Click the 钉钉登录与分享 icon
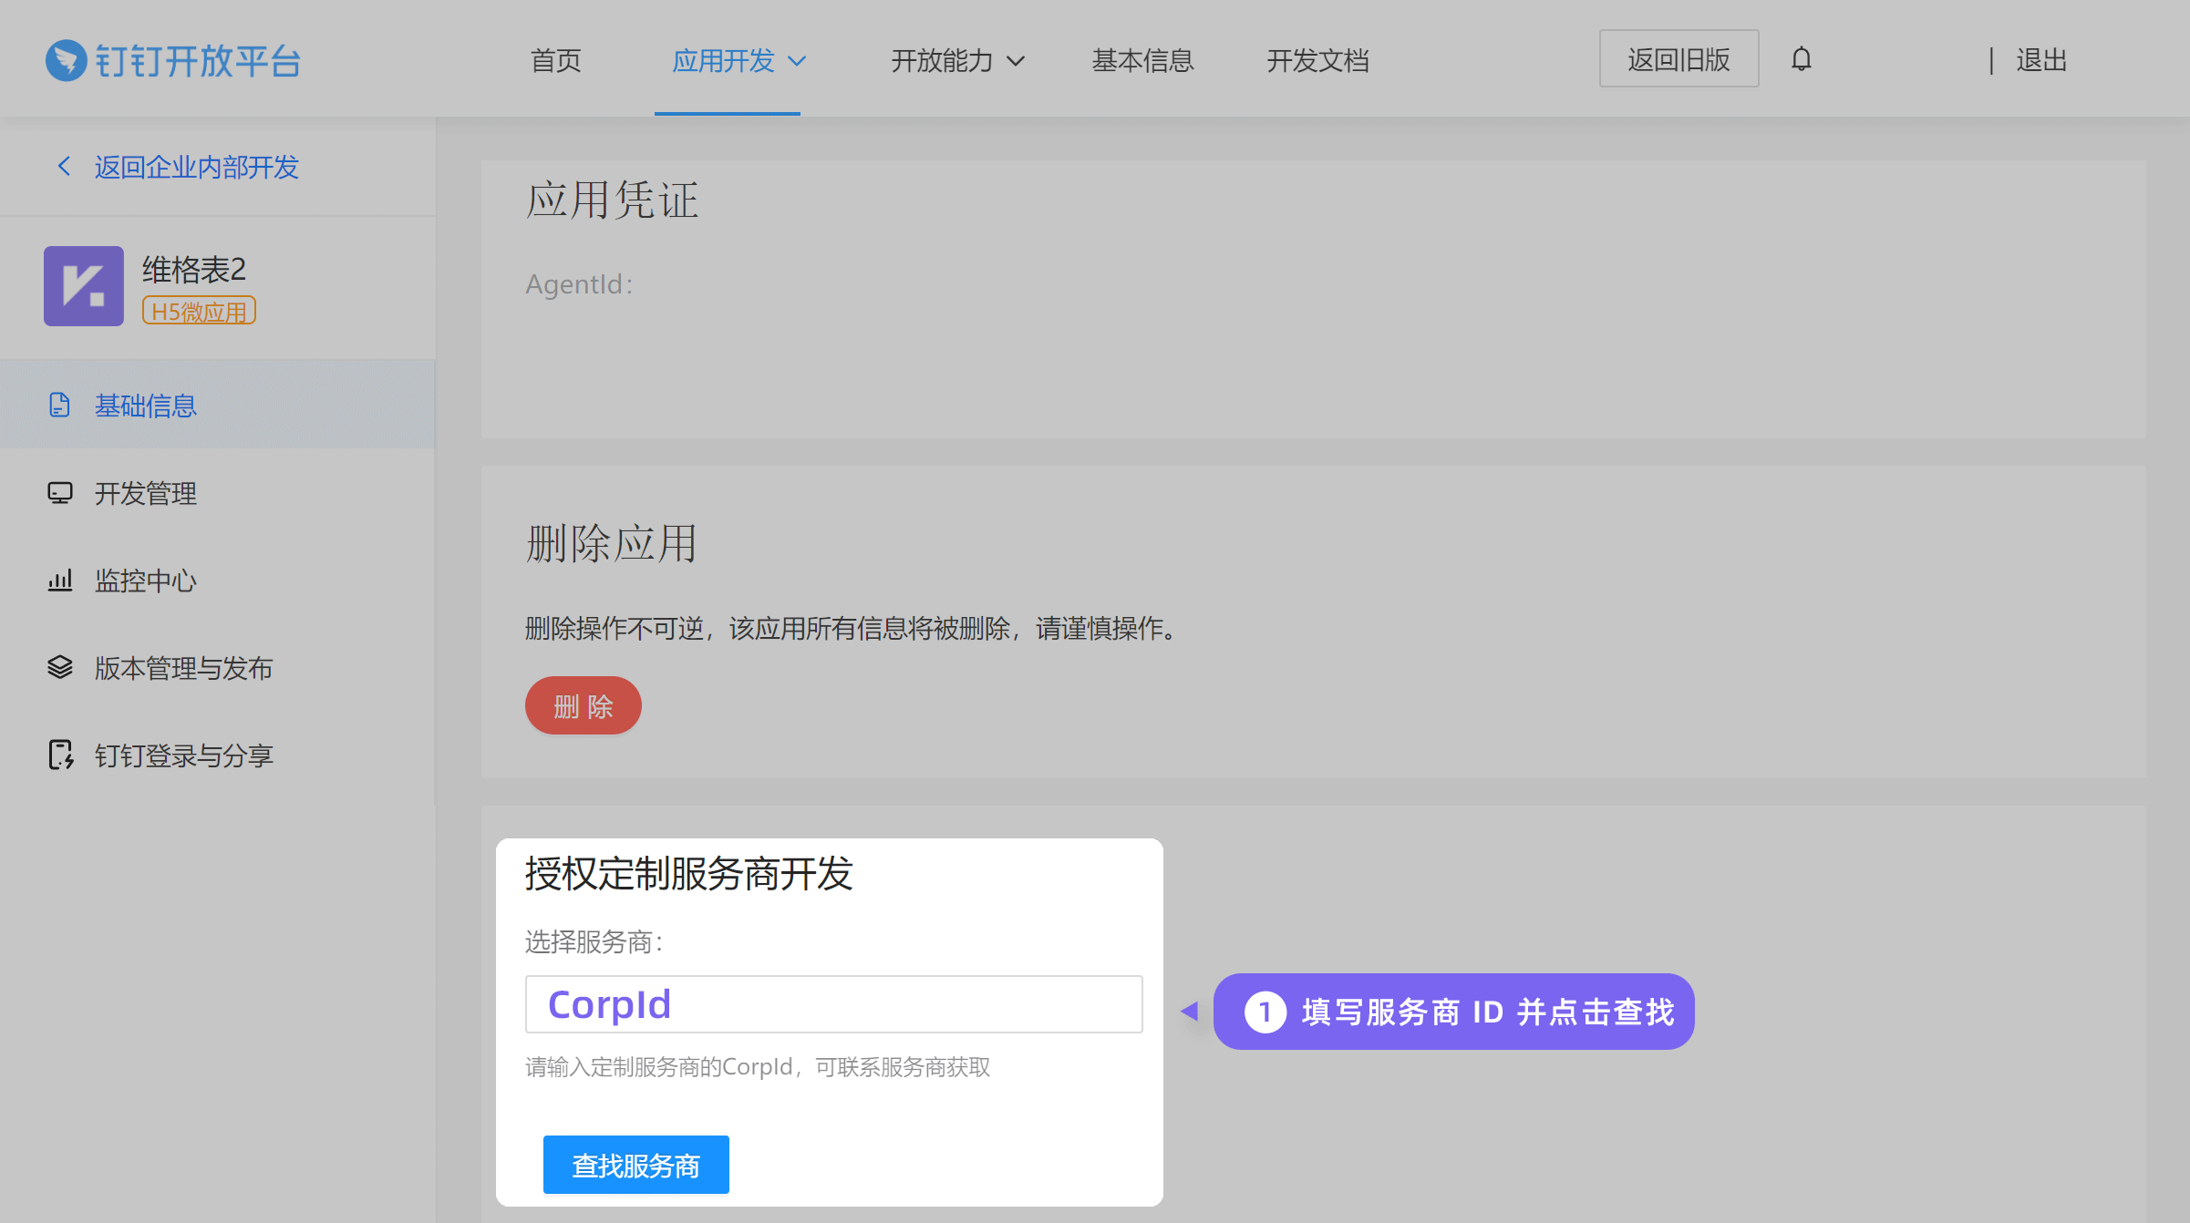The image size is (2190, 1223). coord(59,755)
